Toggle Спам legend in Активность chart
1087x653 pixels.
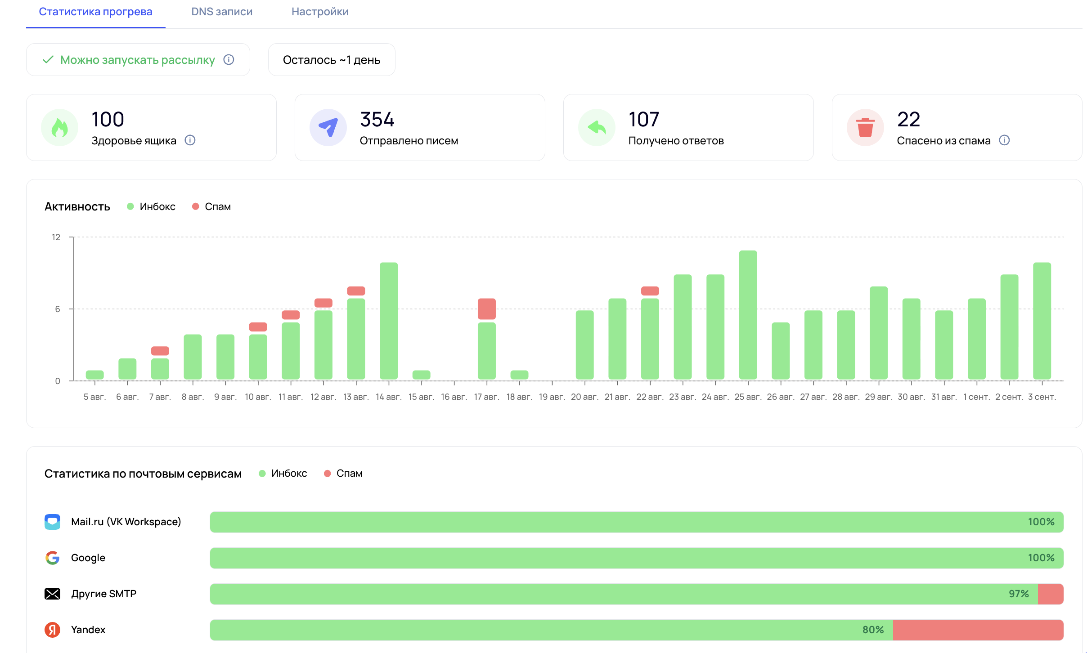click(x=211, y=206)
